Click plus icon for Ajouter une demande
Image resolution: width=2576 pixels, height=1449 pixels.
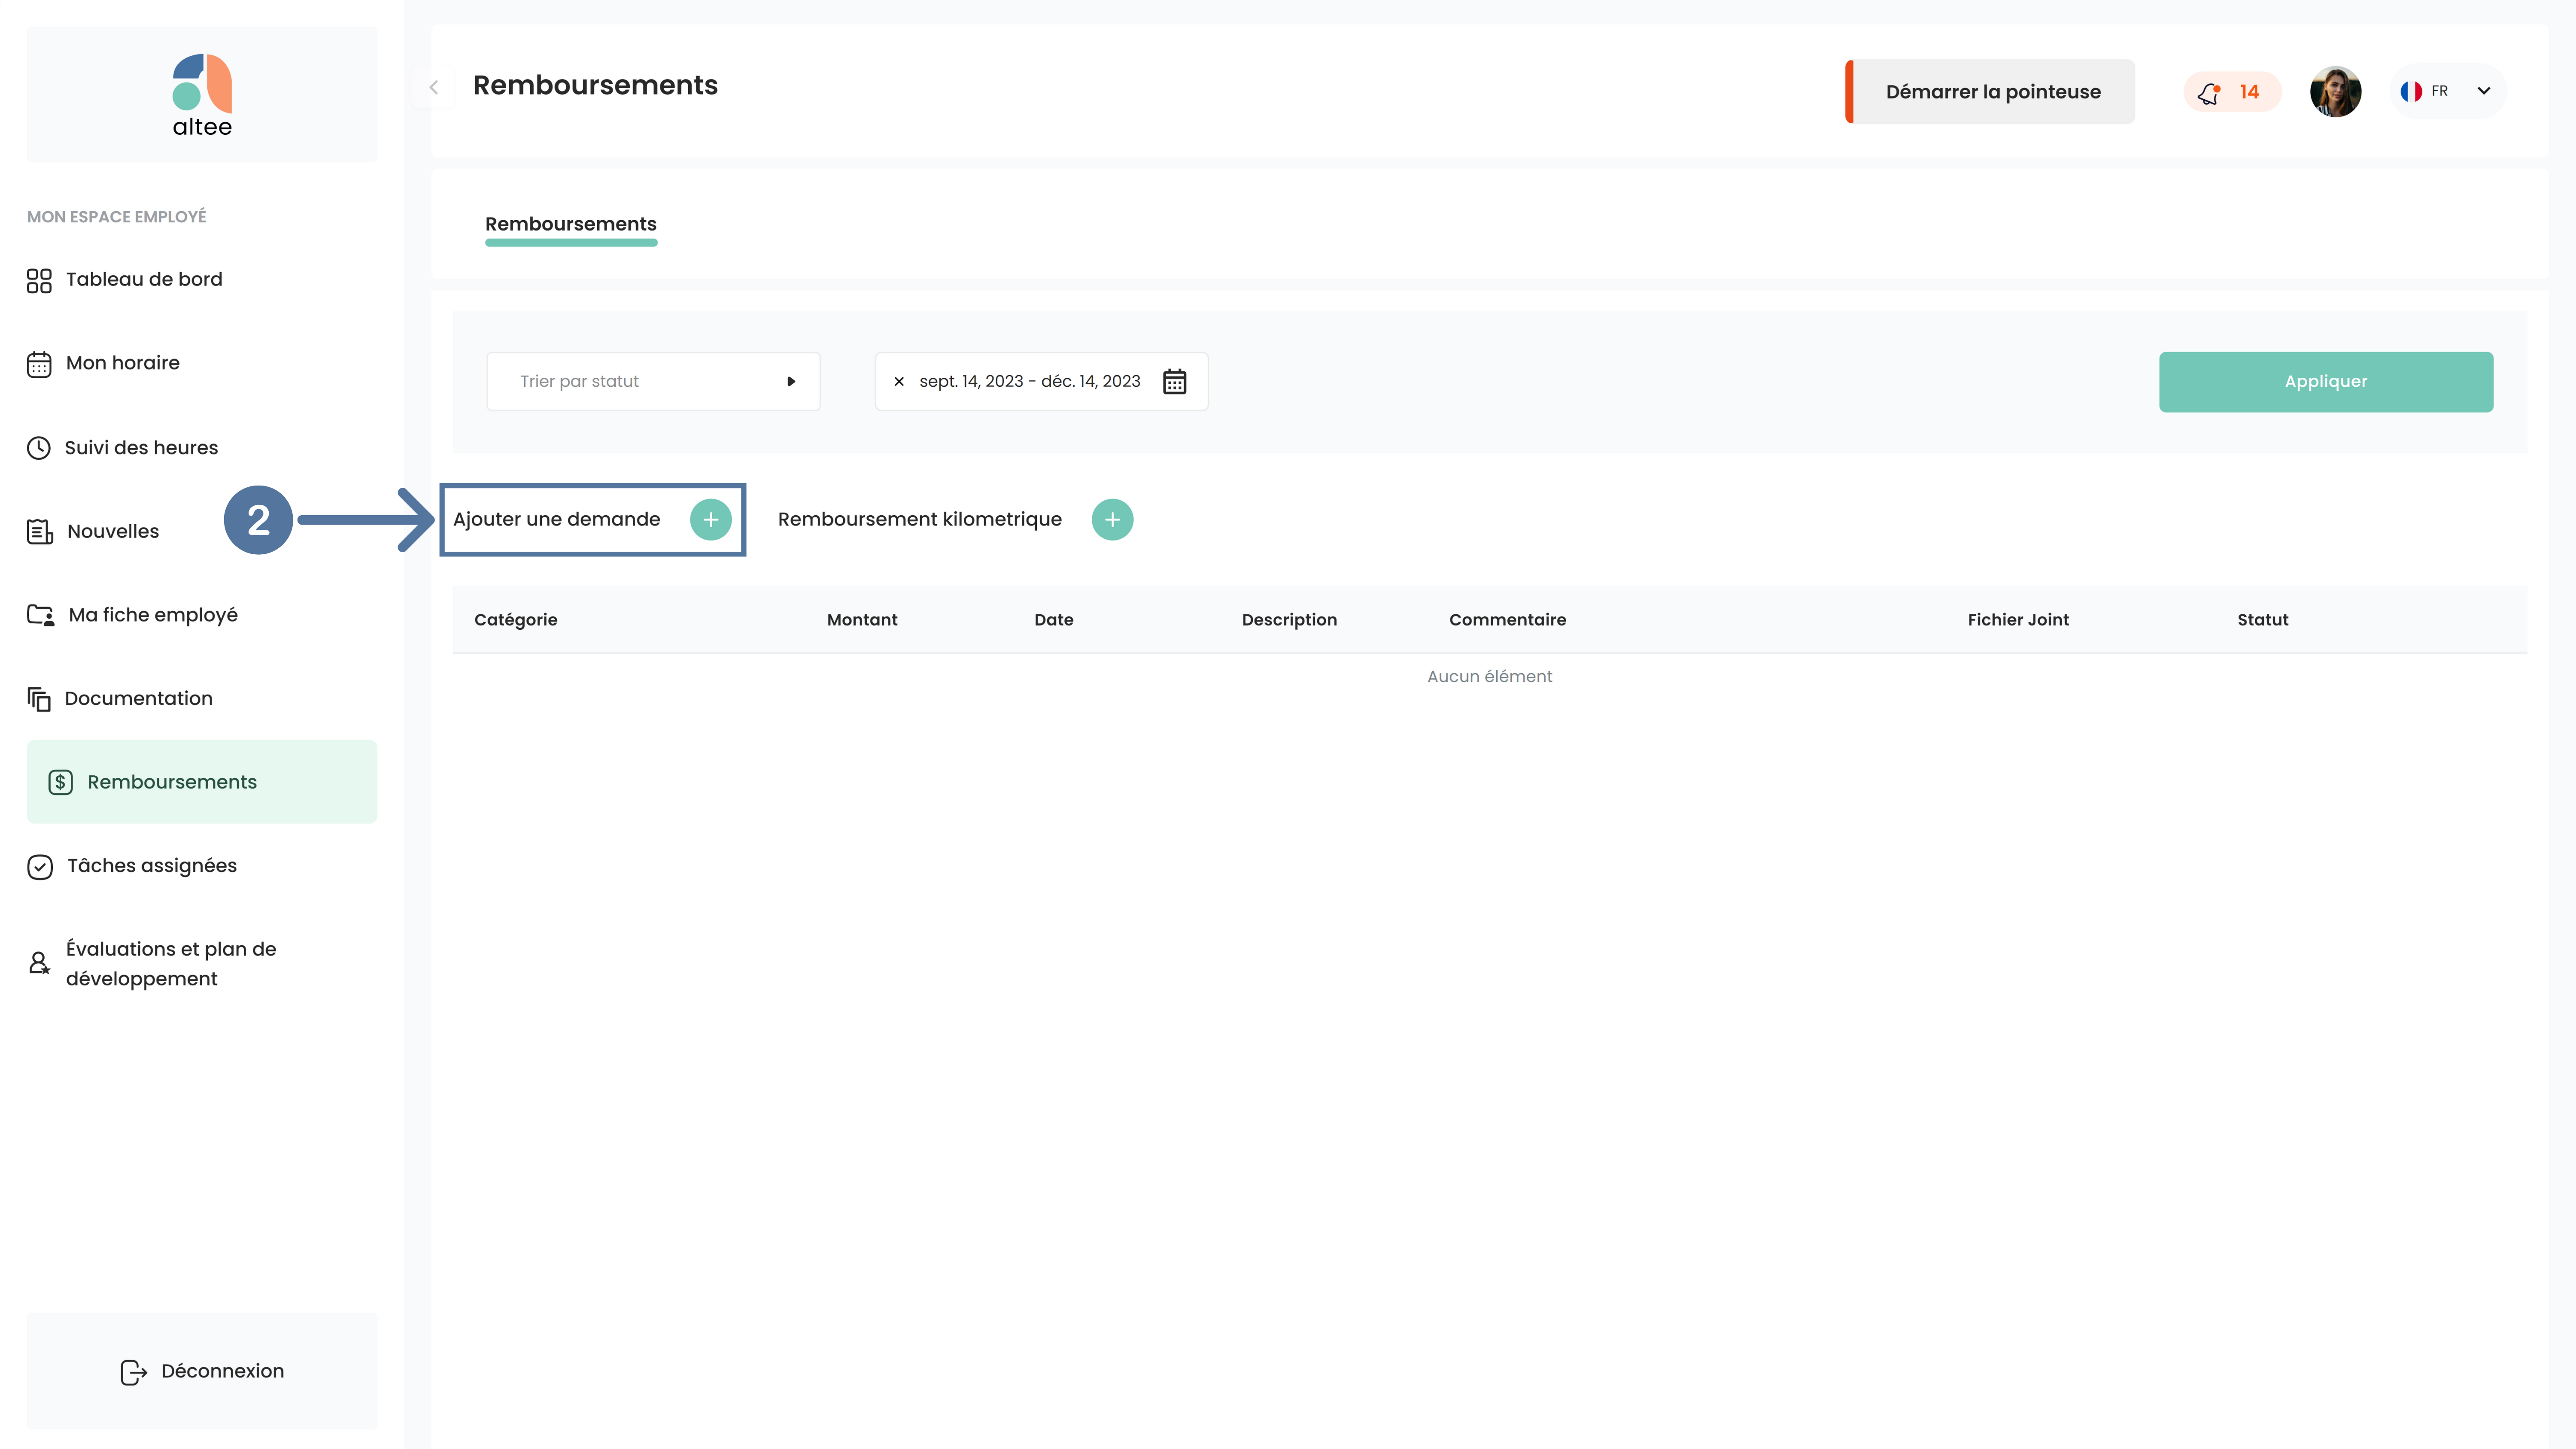point(711,520)
